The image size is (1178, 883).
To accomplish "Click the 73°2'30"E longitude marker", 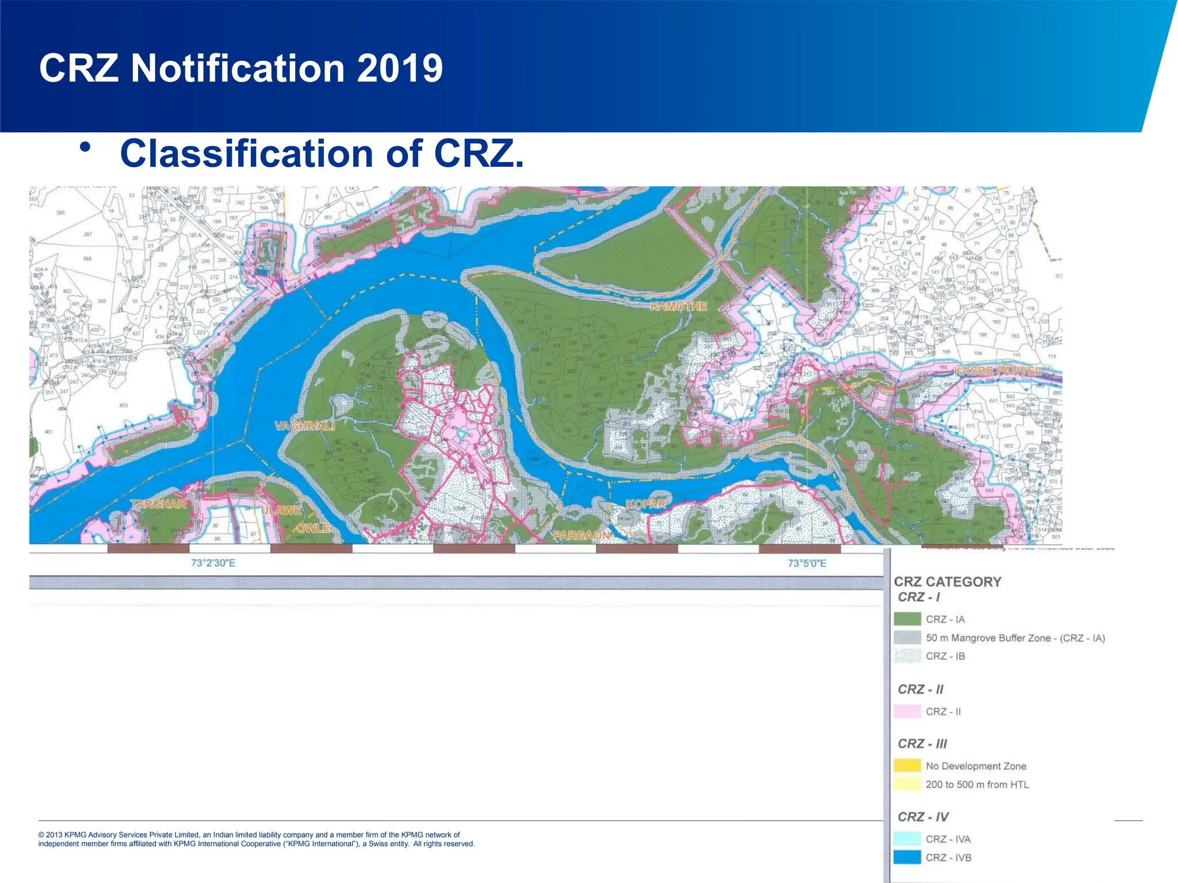I will coord(213,563).
